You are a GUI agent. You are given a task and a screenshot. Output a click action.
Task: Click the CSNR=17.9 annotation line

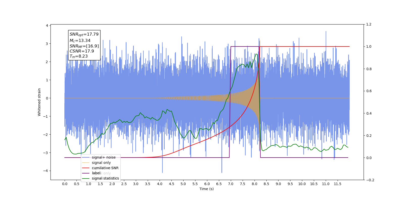(82, 51)
